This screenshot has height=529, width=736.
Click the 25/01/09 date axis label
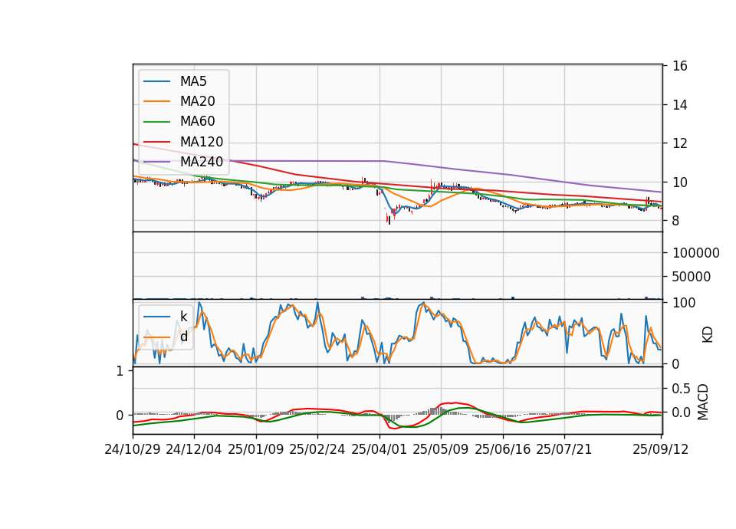256,449
